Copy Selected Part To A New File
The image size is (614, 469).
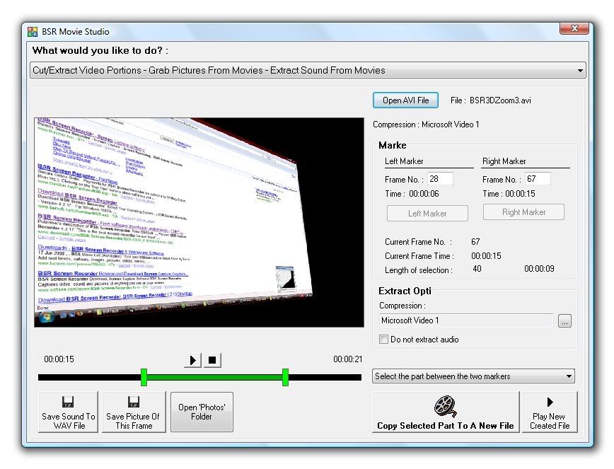coord(446,412)
